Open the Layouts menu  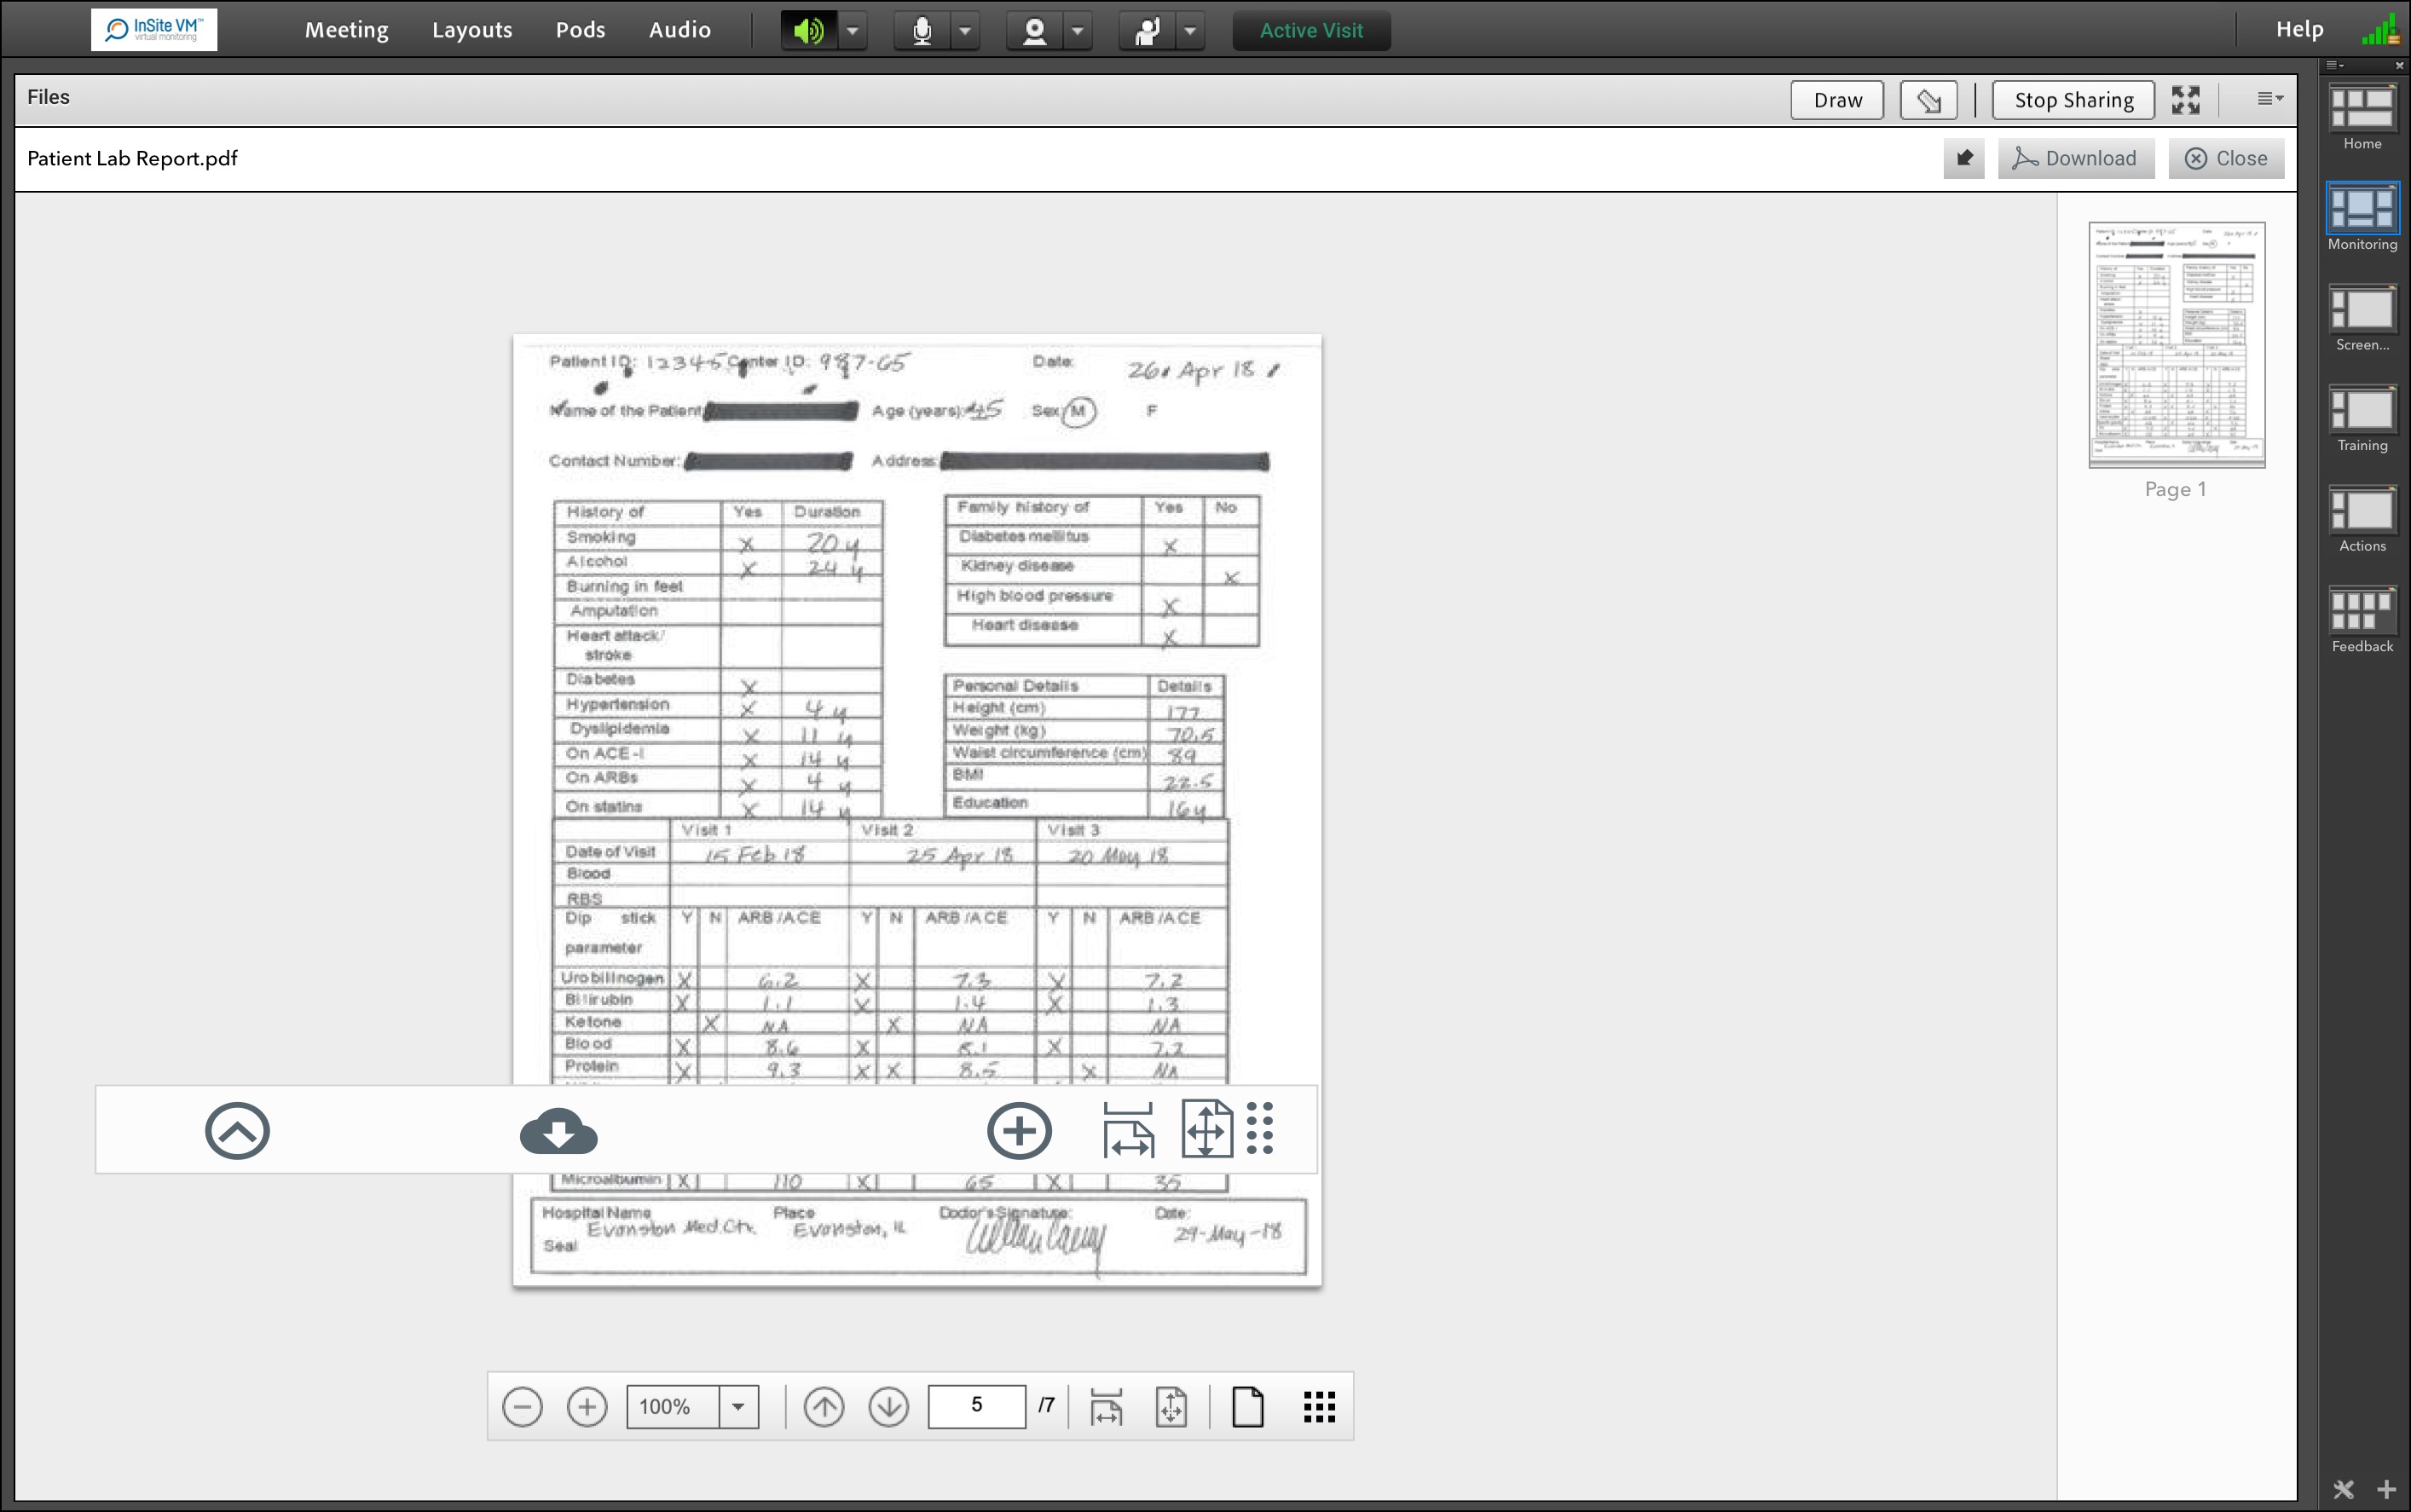coord(472,30)
